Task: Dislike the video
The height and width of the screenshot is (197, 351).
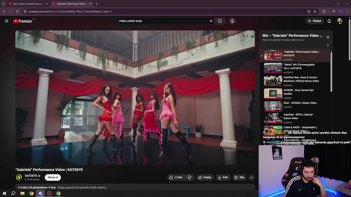Action: point(189,177)
